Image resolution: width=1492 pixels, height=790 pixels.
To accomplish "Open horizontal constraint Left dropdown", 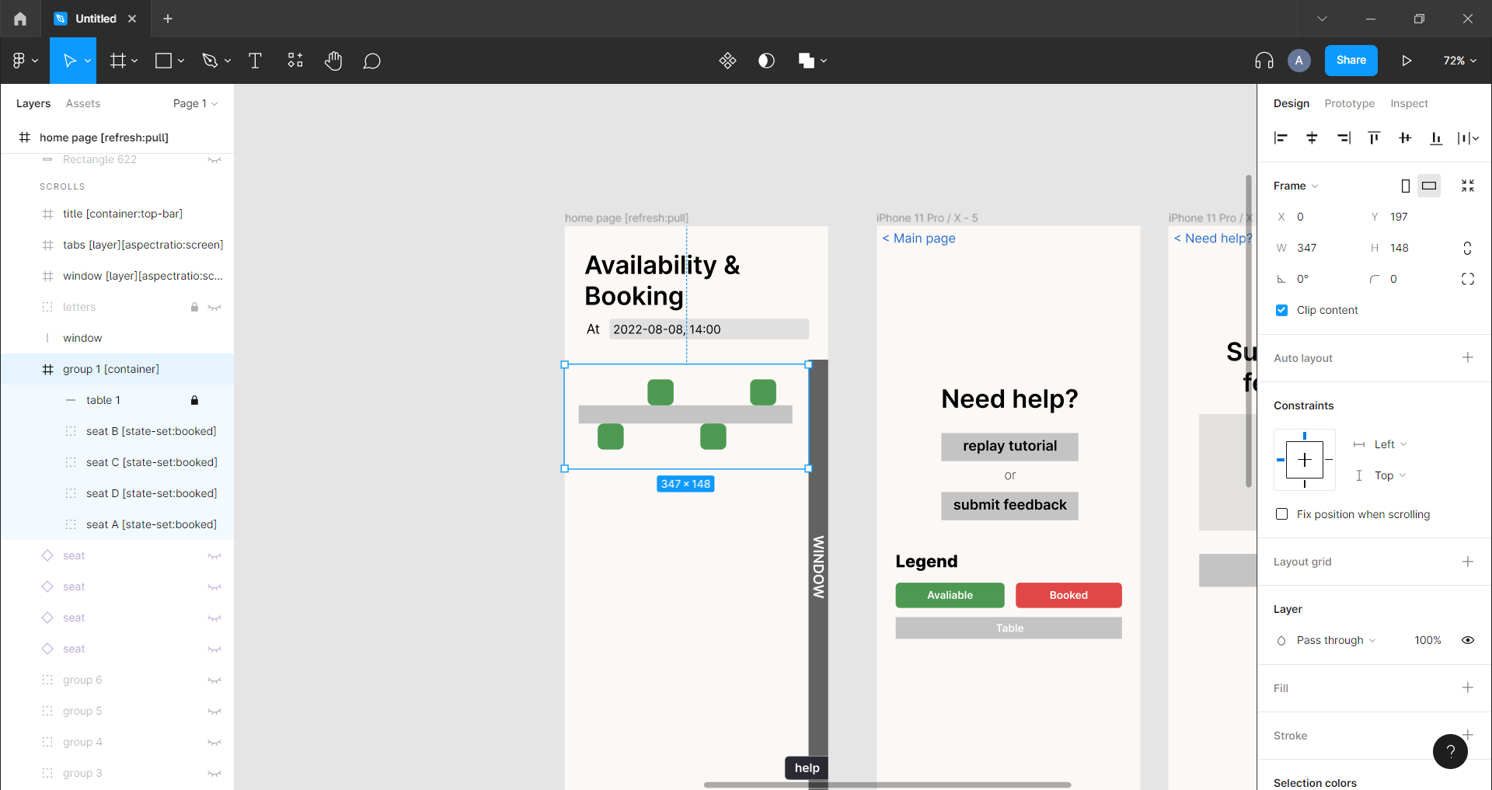I will [x=1390, y=444].
